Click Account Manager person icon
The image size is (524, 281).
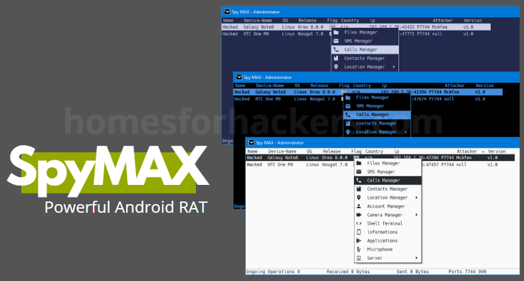click(x=359, y=206)
